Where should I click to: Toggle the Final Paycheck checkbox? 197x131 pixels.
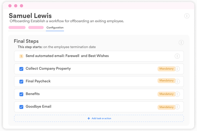pyautogui.click(x=21, y=81)
